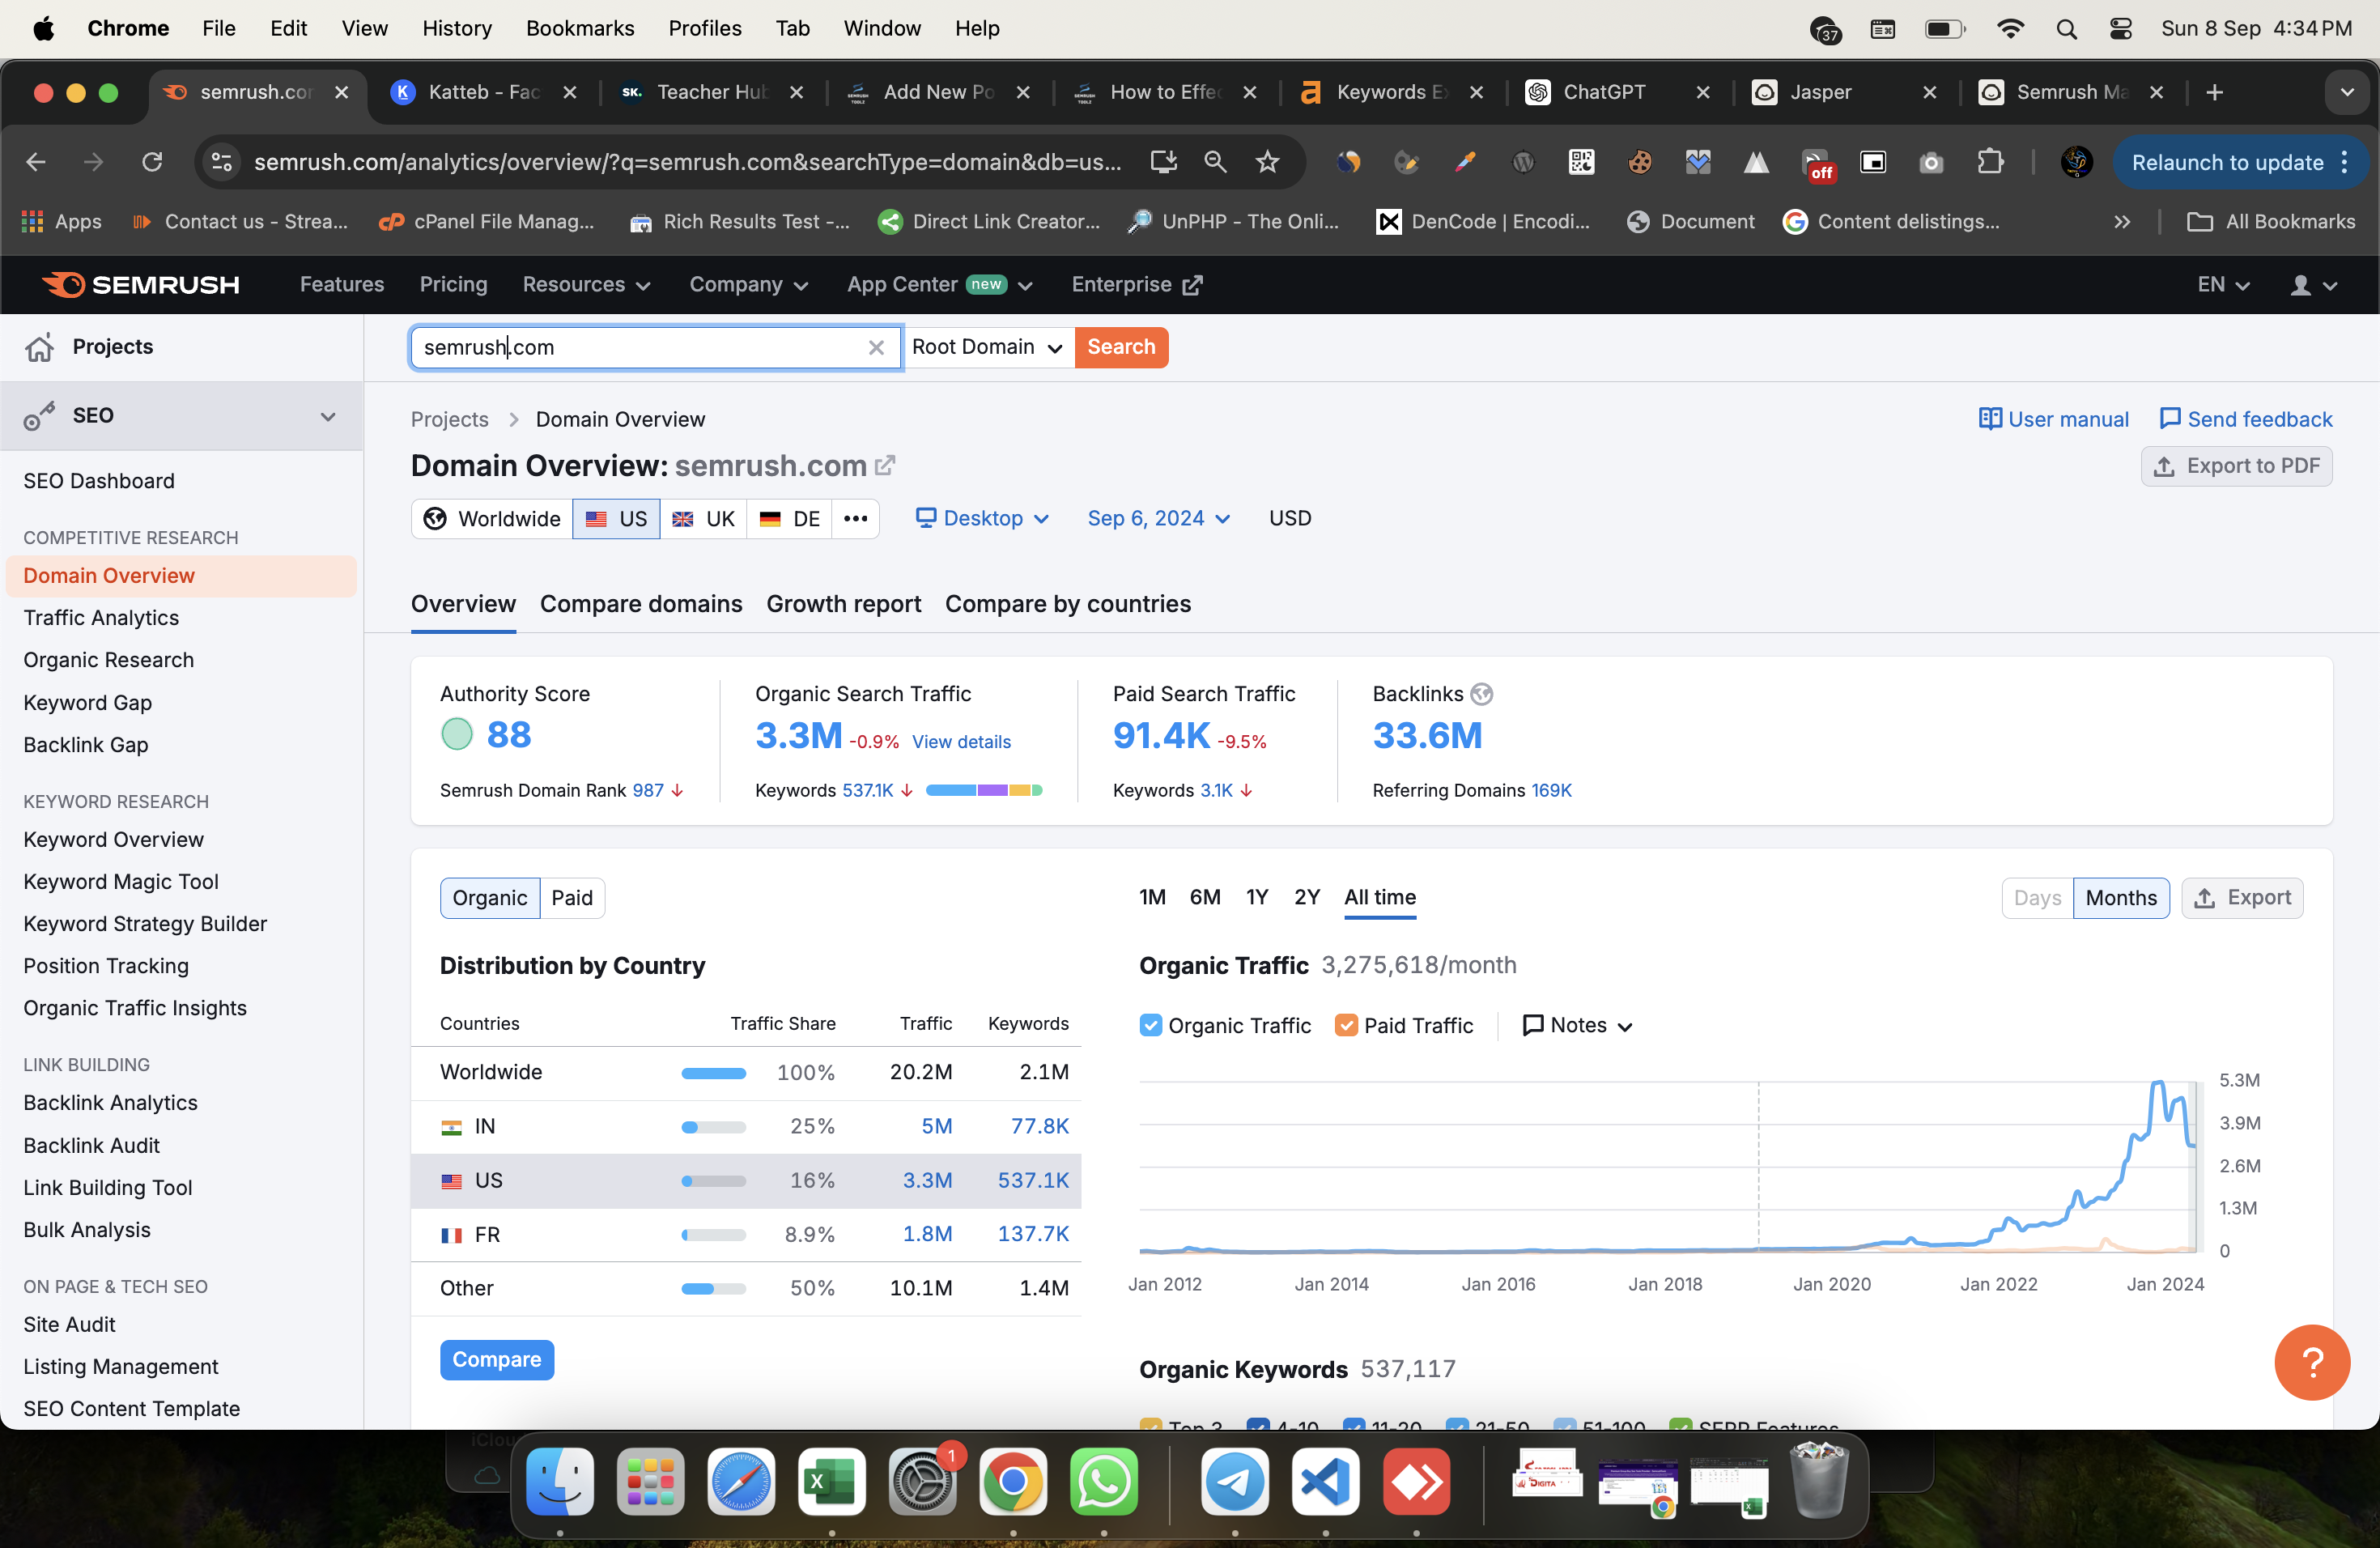The width and height of the screenshot is (2380, 1548).
Task: Click the orange Search button
Action: pyautogui.click(x=1121, y=348)
